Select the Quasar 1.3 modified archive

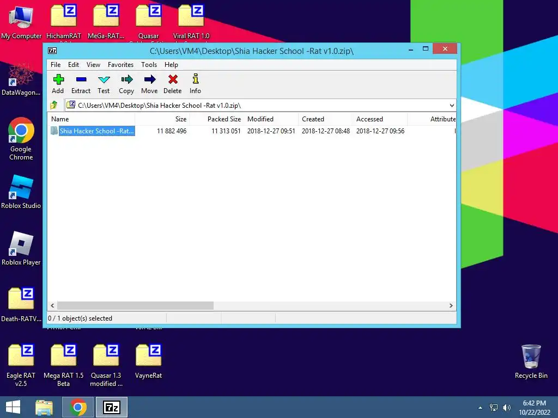tap(106, 365)
